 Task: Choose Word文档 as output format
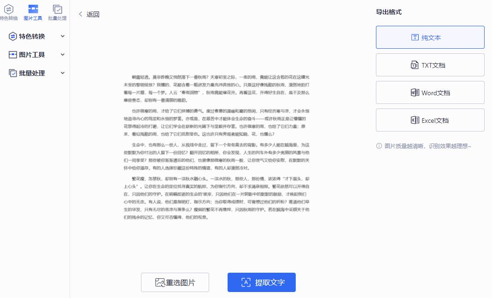point(430,92)
